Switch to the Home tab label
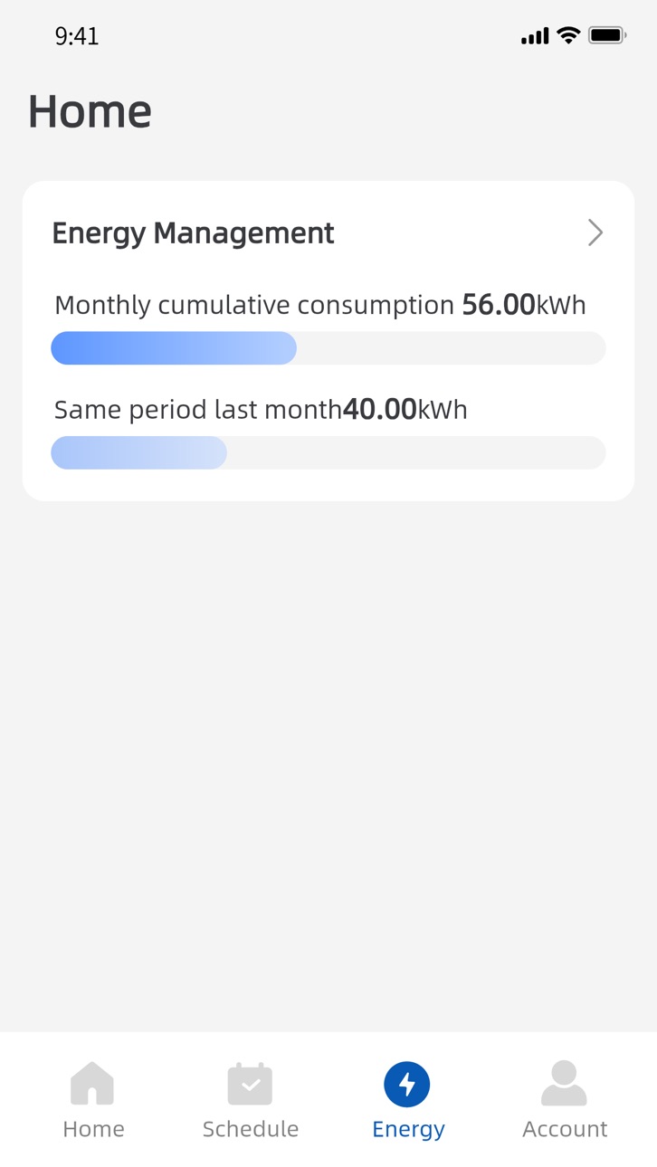 tap(93, 1129)
